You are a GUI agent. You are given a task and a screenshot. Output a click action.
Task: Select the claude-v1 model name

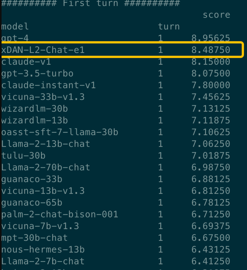(26, 62)
